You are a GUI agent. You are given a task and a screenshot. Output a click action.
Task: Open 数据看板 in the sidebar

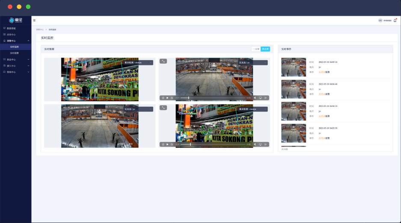coord(15,28)
